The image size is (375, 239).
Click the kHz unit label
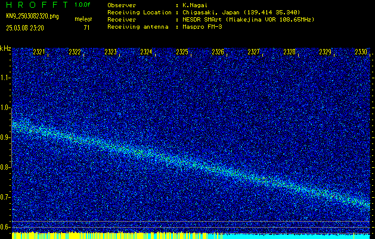pyautogui.click(x=5, y=48)
